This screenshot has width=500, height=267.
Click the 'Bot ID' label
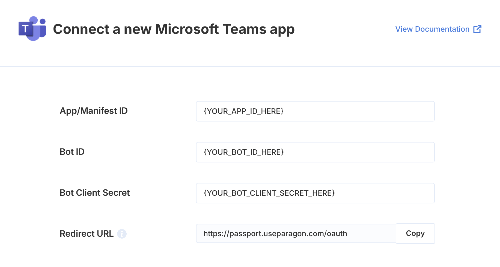72,152
